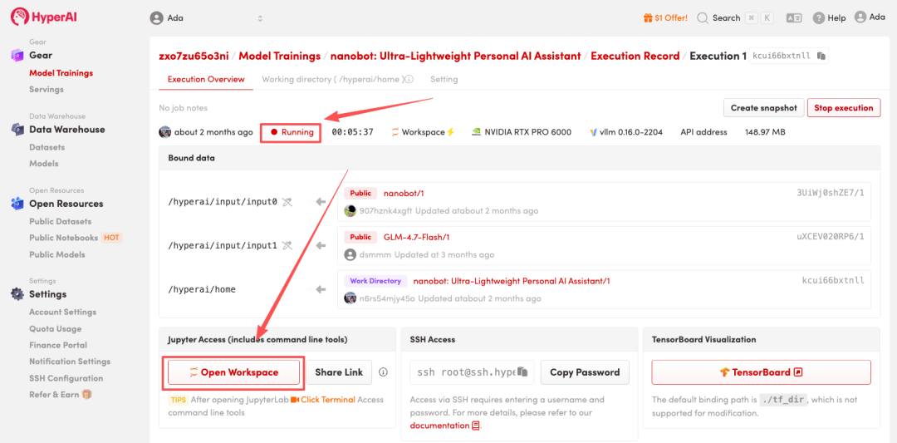The width and height of the screenshot is (897, 443).
Task: Click the Click Terminal link
Action: pos(328,400)
